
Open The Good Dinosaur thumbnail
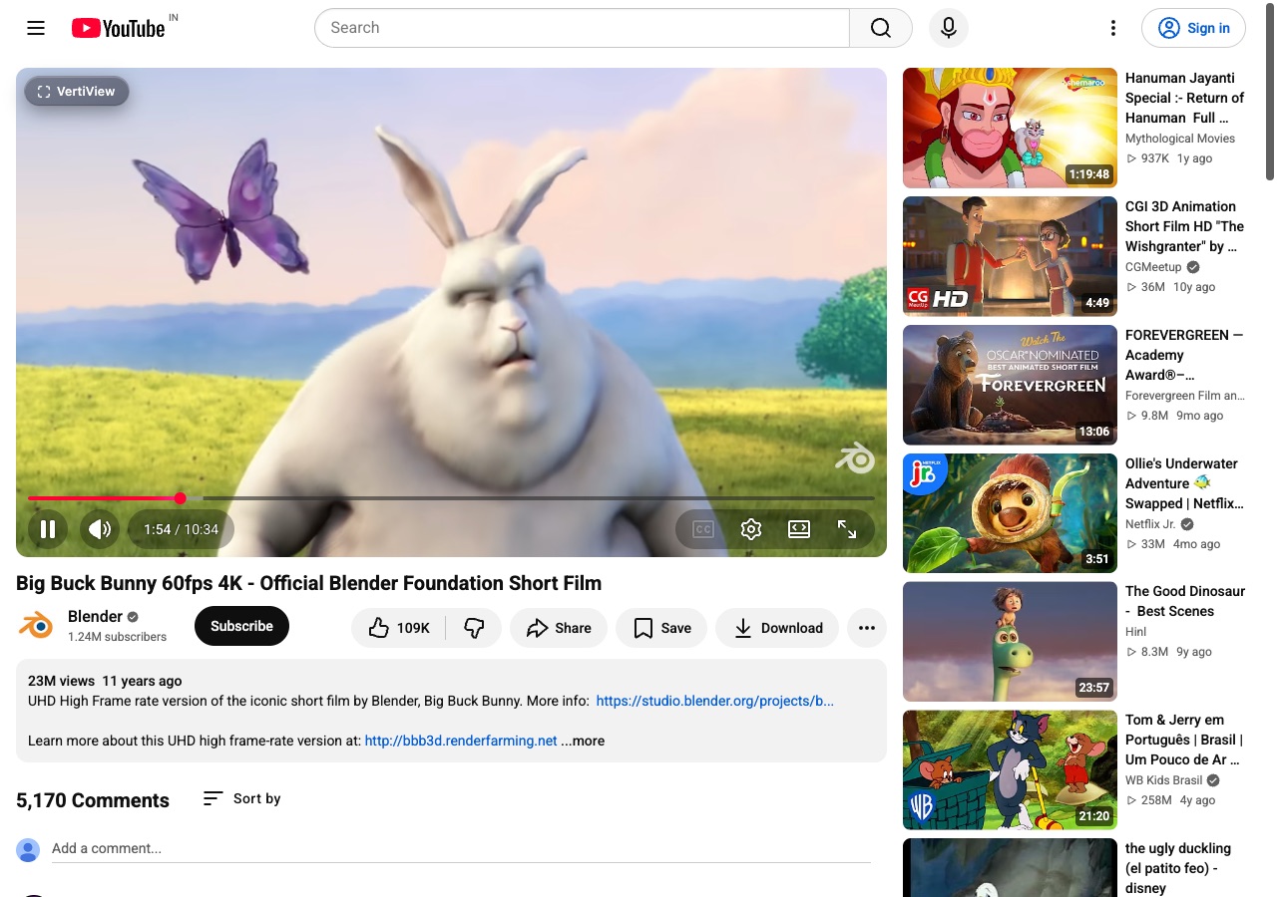[1010, 642]
